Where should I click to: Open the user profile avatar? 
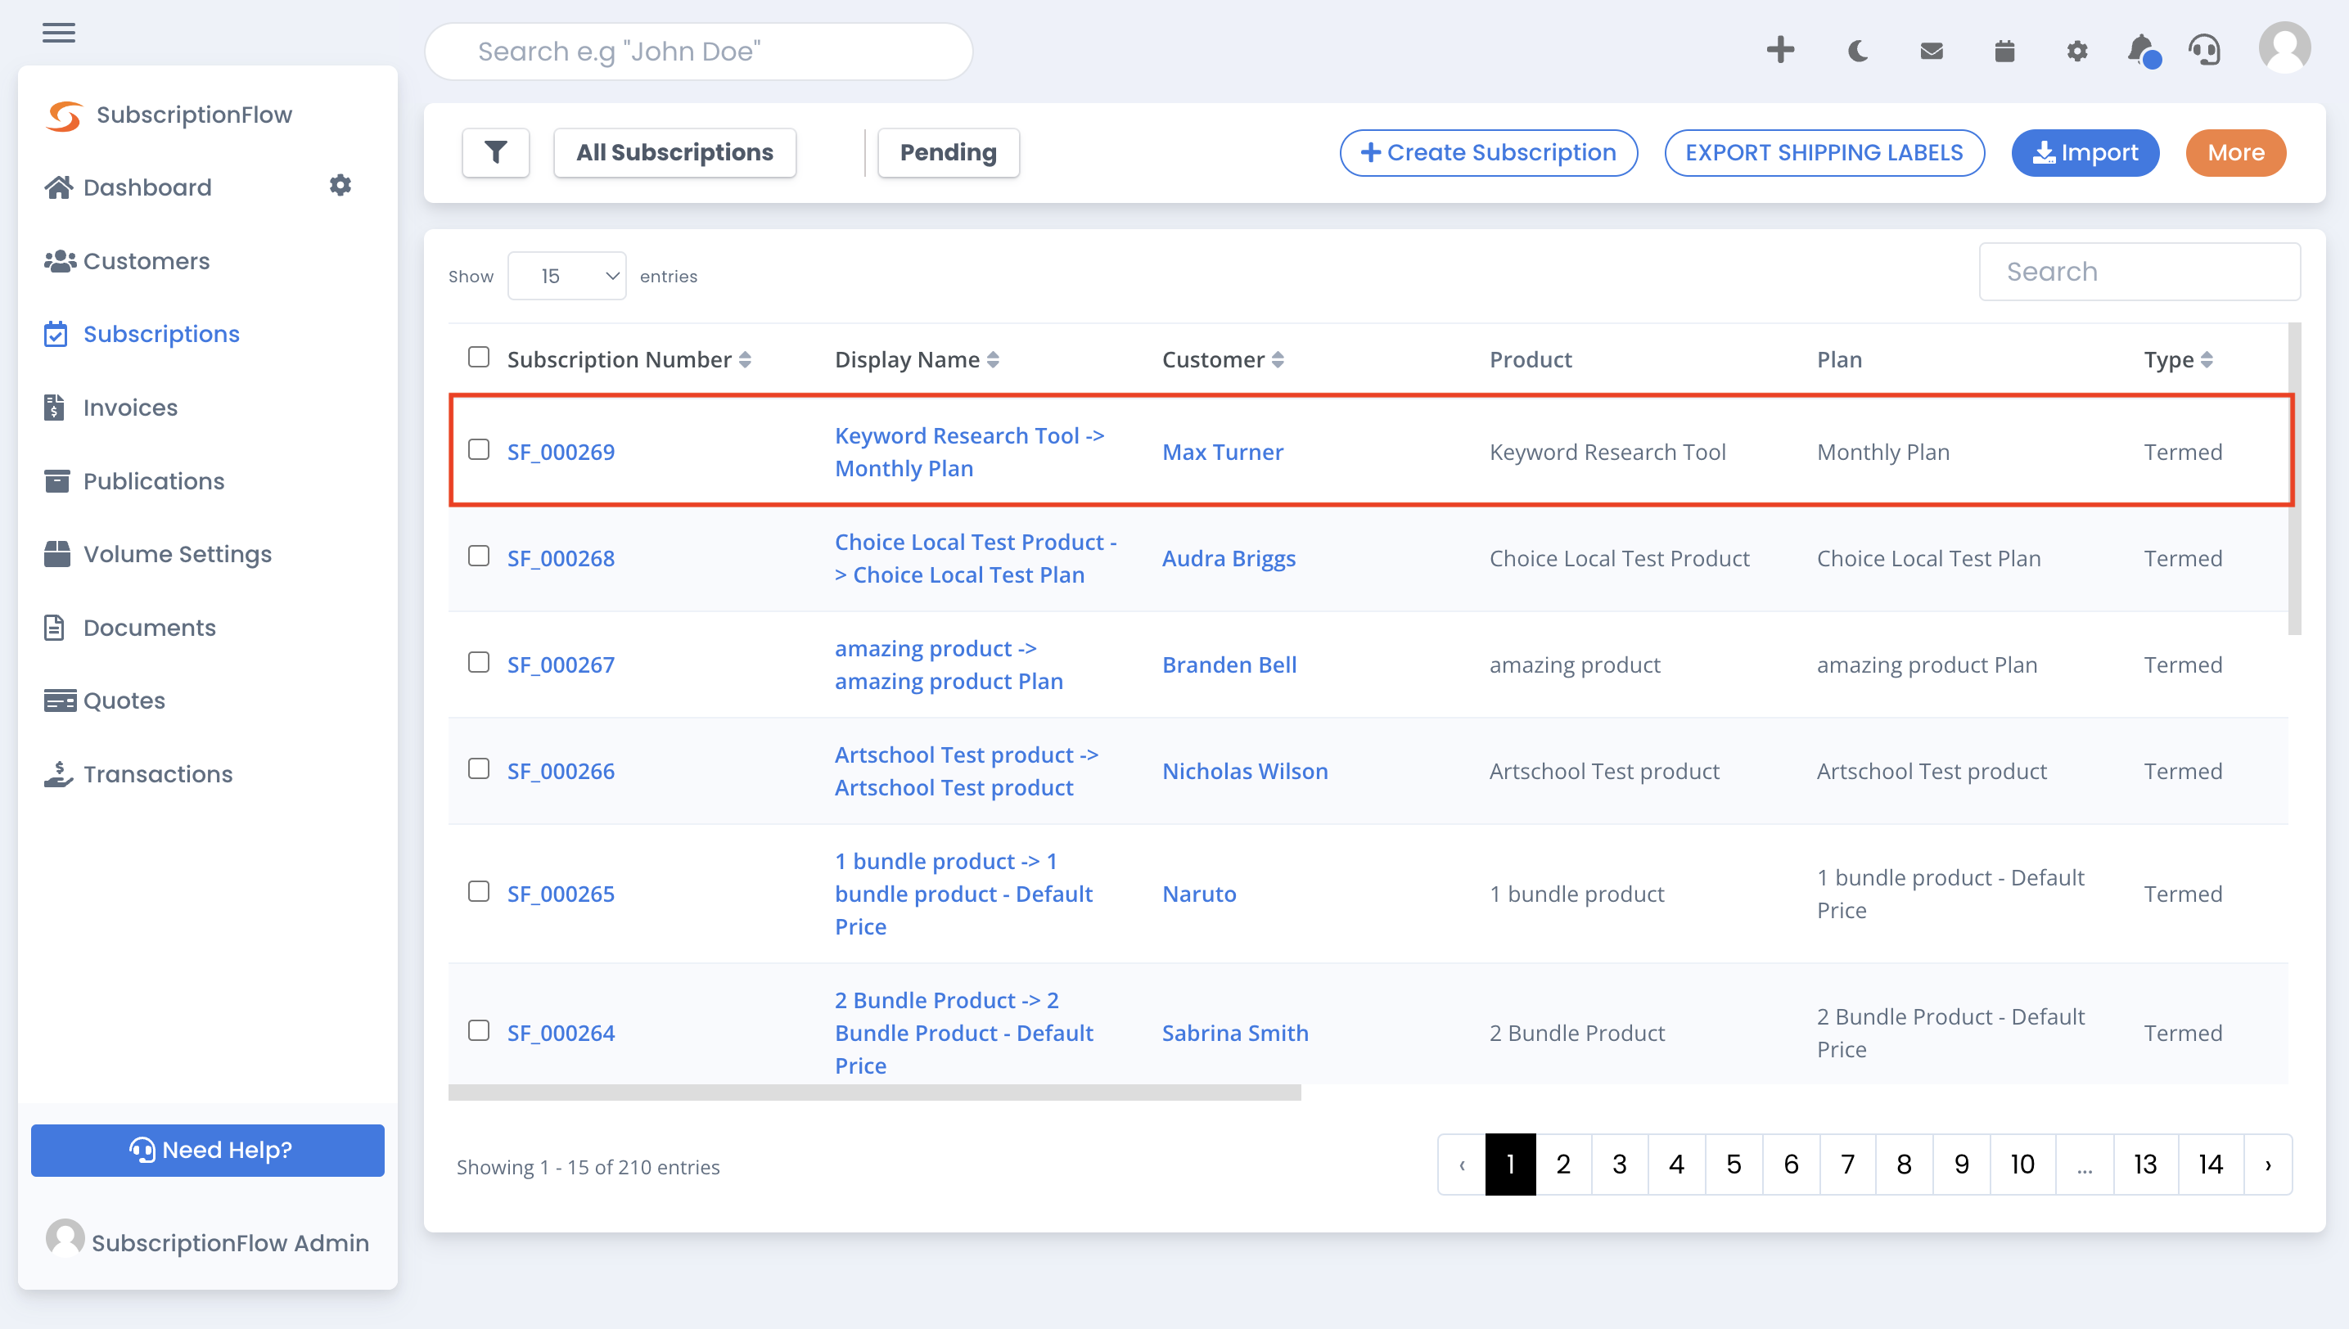tap(2284, 48)
